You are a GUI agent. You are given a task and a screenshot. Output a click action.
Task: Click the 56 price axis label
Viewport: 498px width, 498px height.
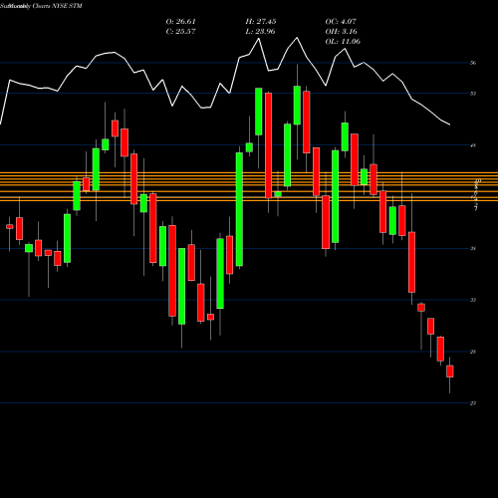(x=473, y=63)
